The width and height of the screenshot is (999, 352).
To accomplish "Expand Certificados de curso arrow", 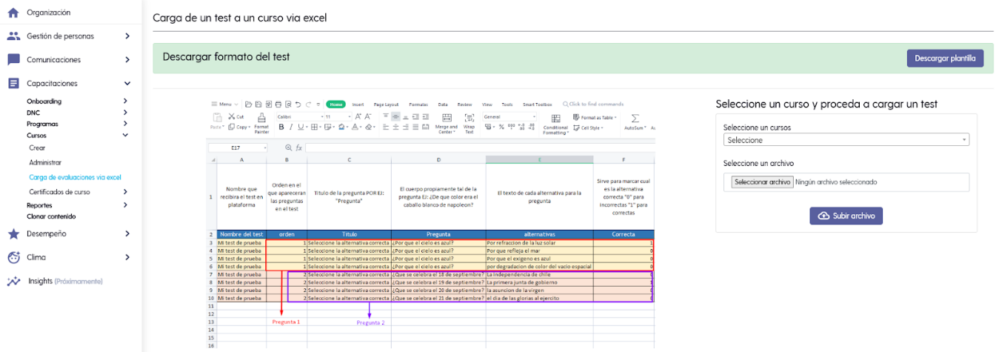I will click(x=125, y=192).
